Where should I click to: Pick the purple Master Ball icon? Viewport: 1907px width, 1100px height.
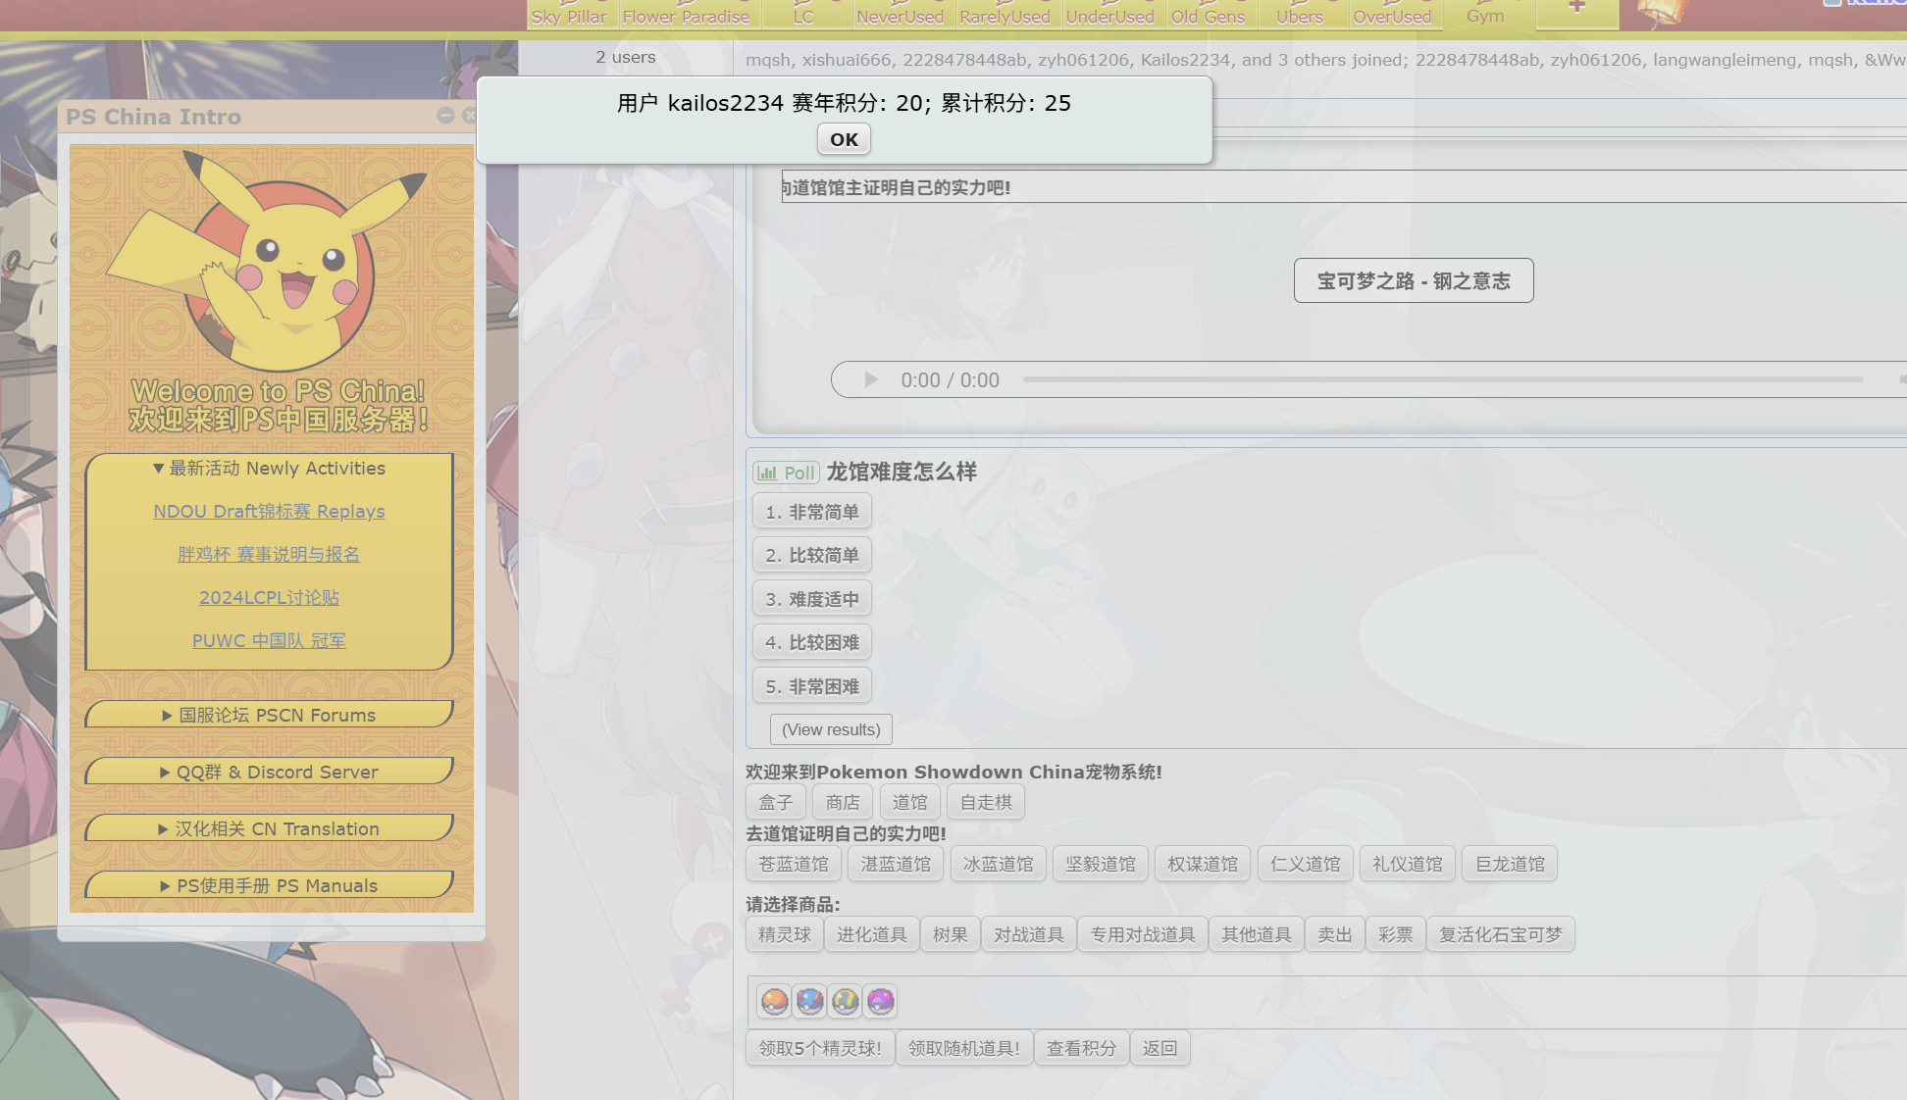[x=880, y=1001]
